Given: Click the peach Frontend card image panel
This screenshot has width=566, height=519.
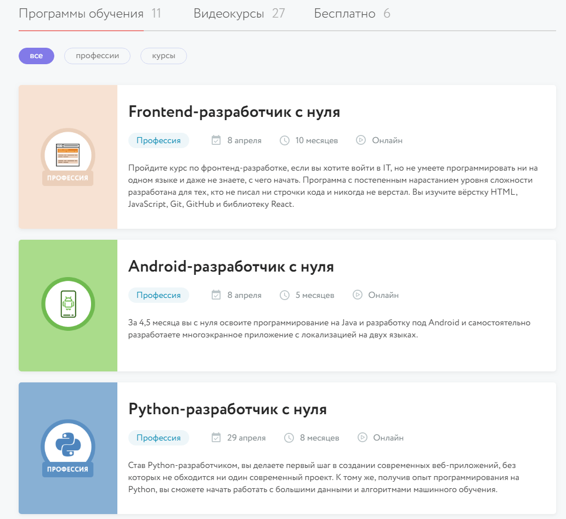Looking at the screenshot, I should tap(68, 157).
